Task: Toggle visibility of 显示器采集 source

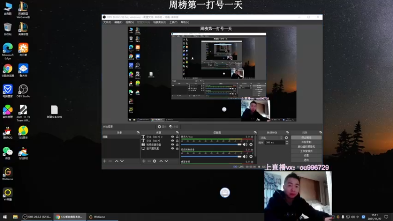Action: click(172, 148)
